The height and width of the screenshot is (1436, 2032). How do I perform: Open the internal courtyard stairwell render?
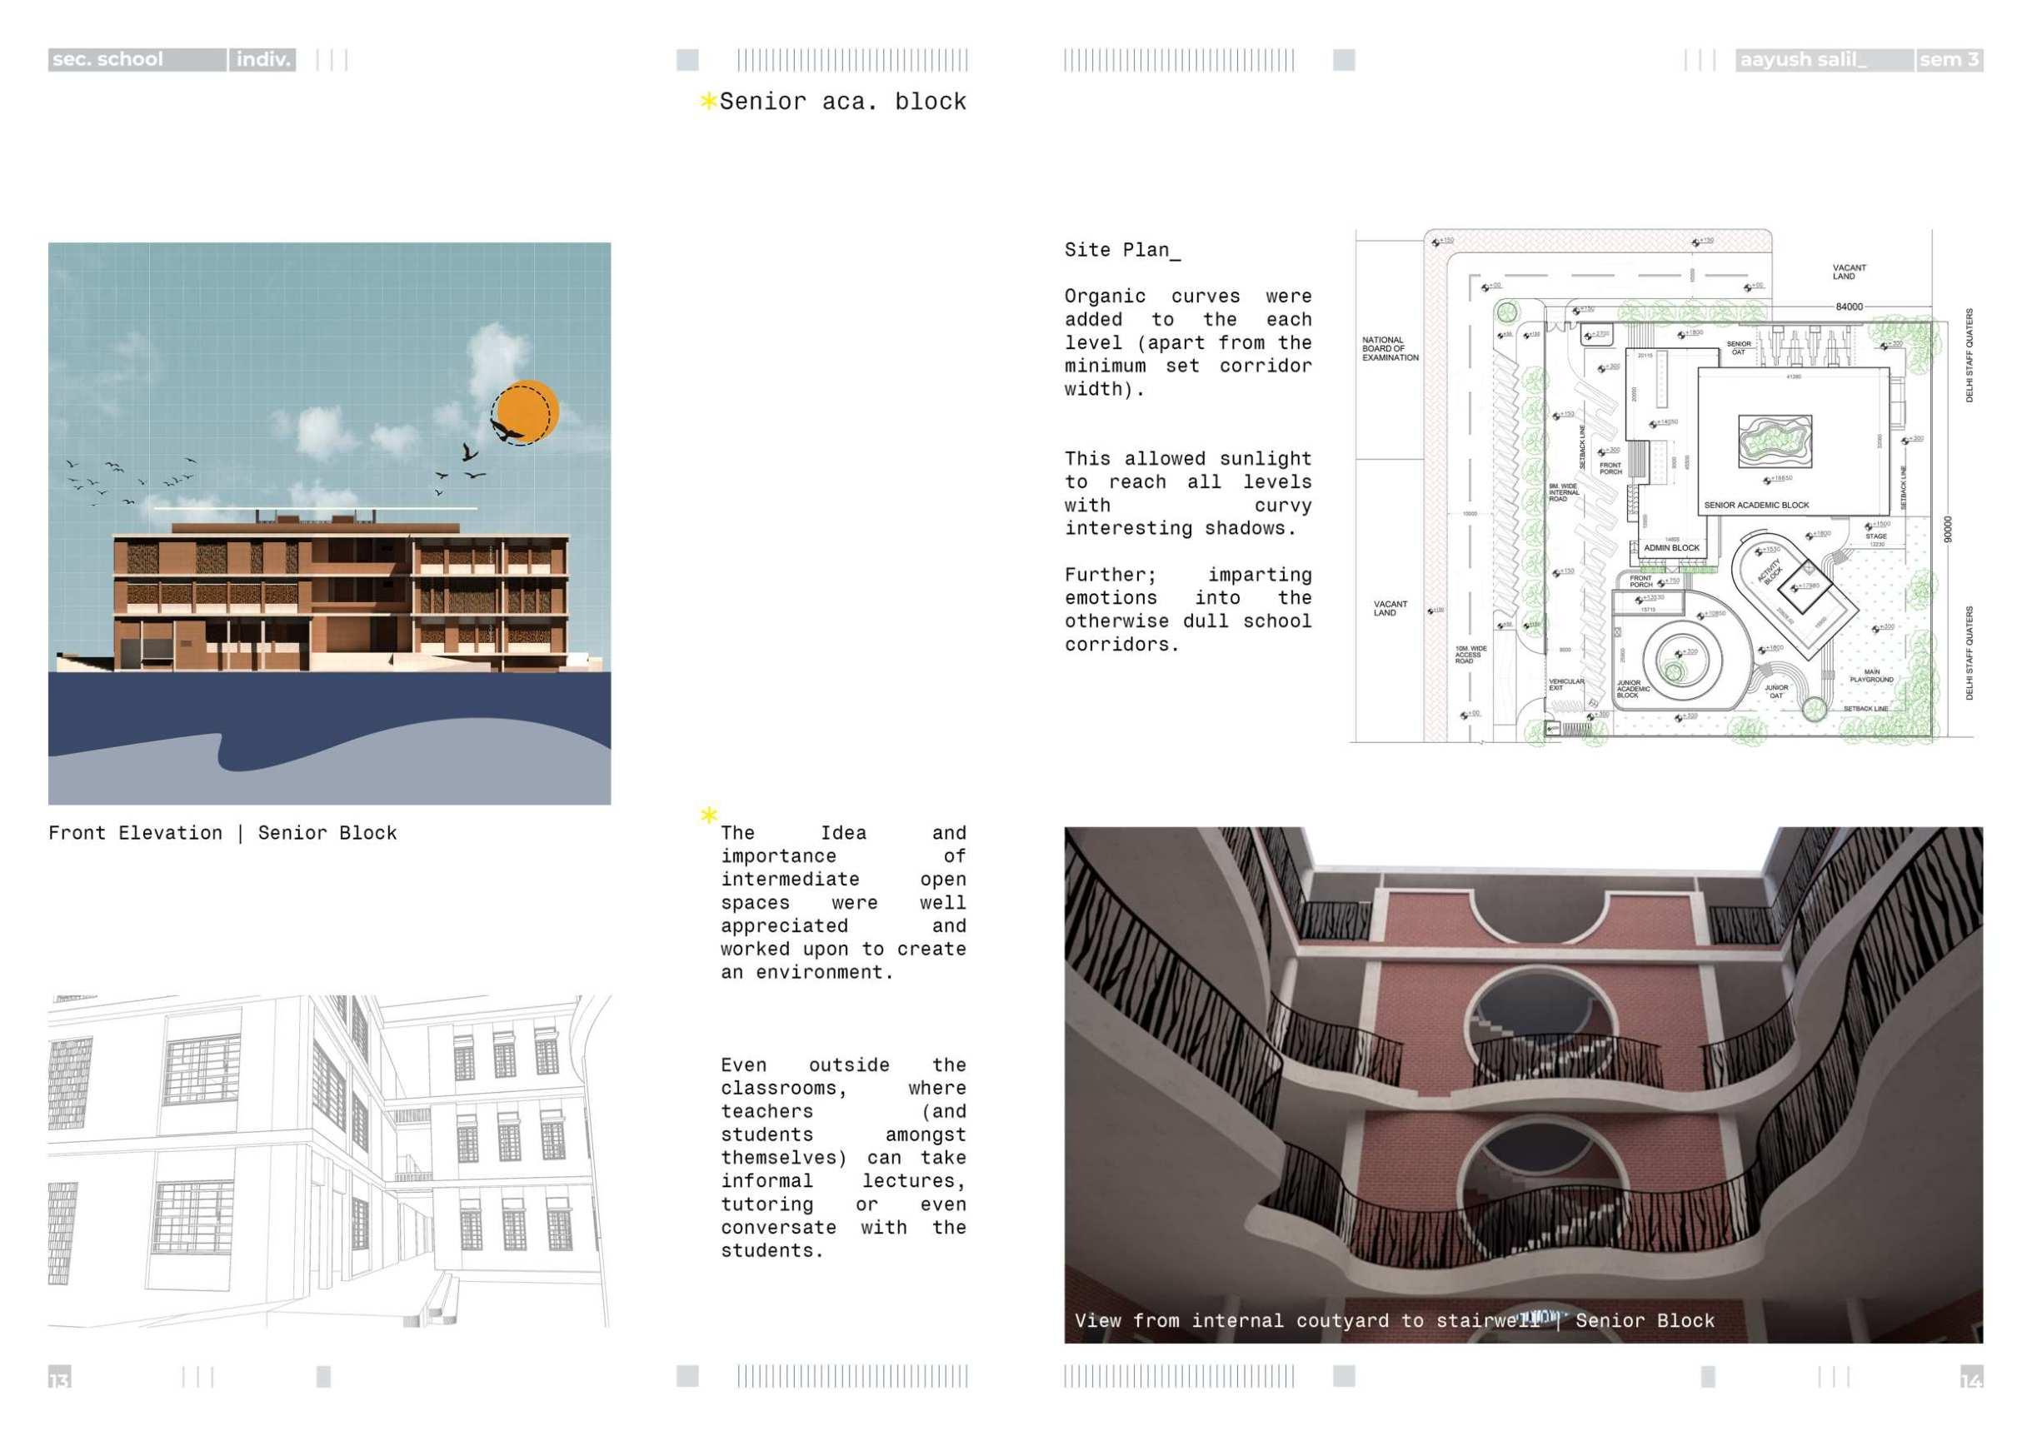tap(1522, 1084)
